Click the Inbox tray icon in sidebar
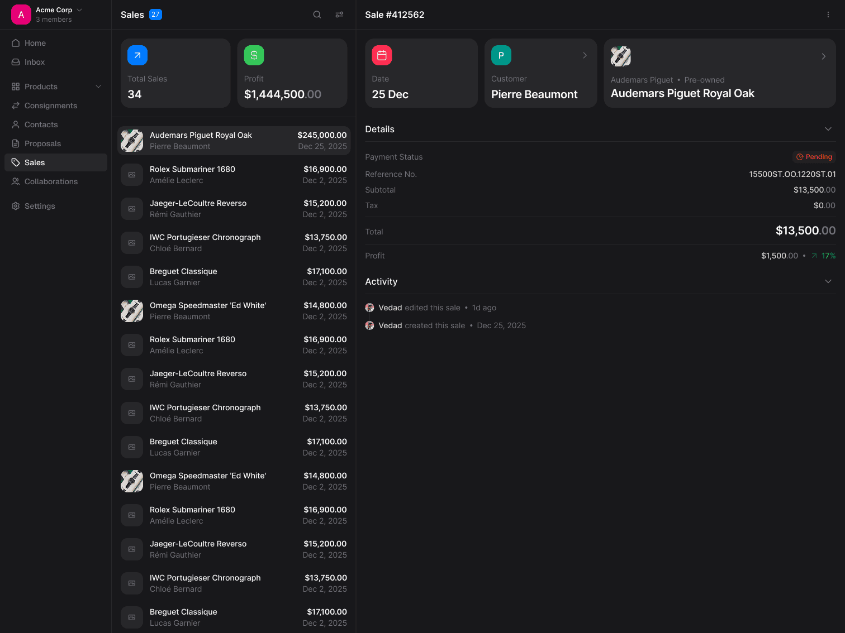 coord(16,62)
